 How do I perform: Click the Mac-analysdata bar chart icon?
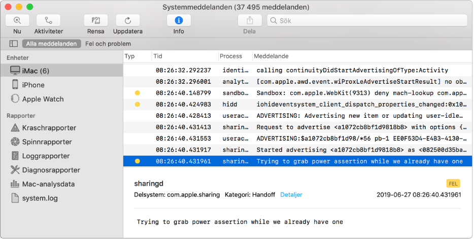(x=15, y=184)
